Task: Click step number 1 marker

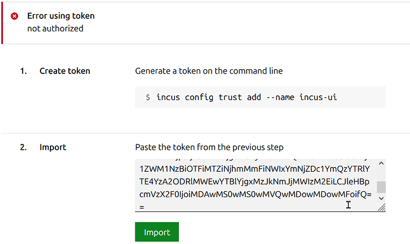Action: click(x=23, y=71)
